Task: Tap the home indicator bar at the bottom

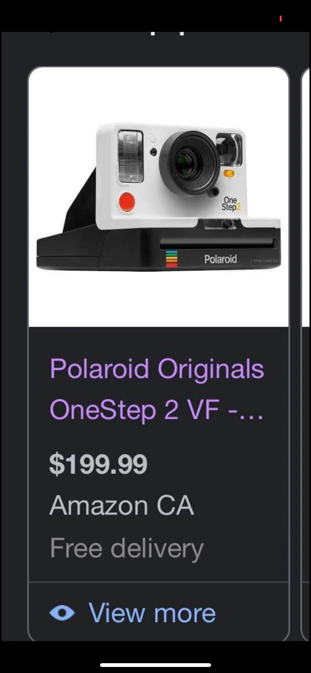Action: click(x=155, y=665)
